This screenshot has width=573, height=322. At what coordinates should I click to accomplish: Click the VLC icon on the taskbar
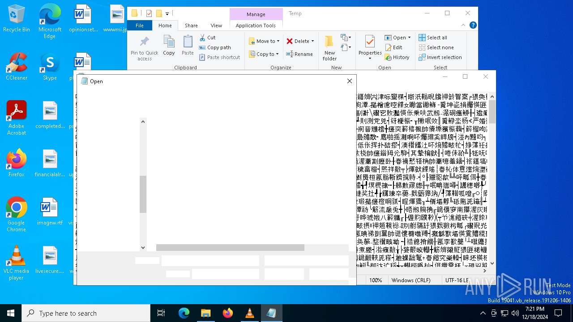click(x=249, y=313)
